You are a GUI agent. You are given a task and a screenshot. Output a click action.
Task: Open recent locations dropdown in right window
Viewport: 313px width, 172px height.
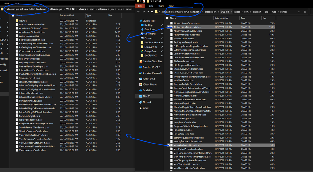pyautogui.click(x=148, y=12)
